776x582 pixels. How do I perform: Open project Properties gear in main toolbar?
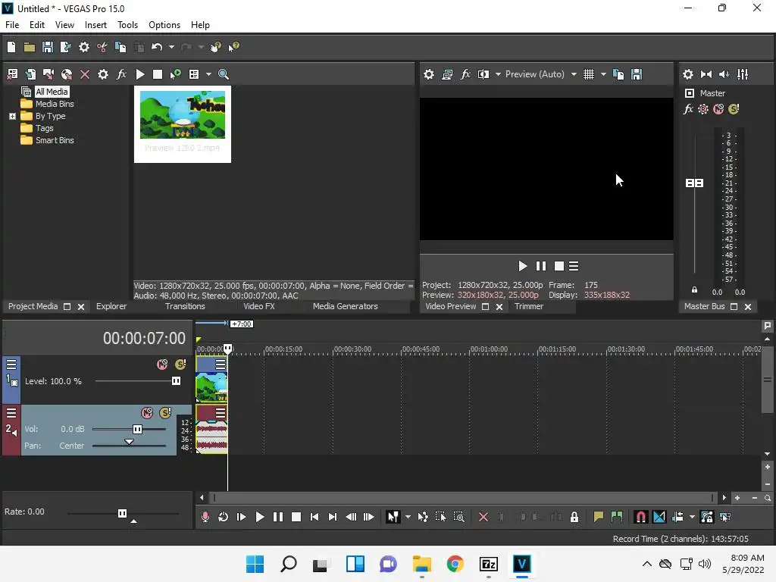pos(84,47)
